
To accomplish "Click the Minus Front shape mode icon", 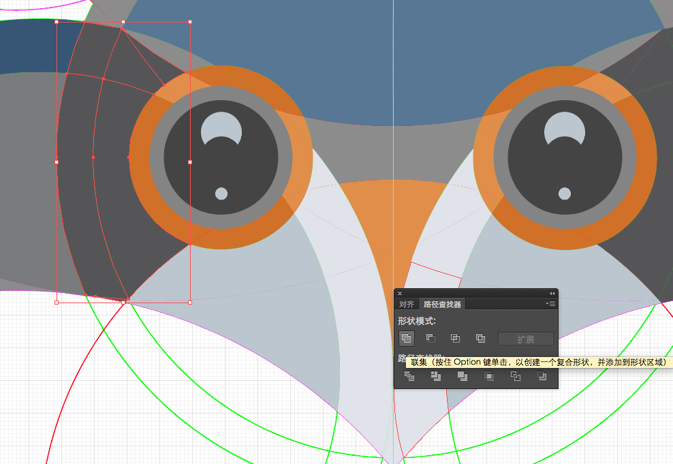I will 431,339.
